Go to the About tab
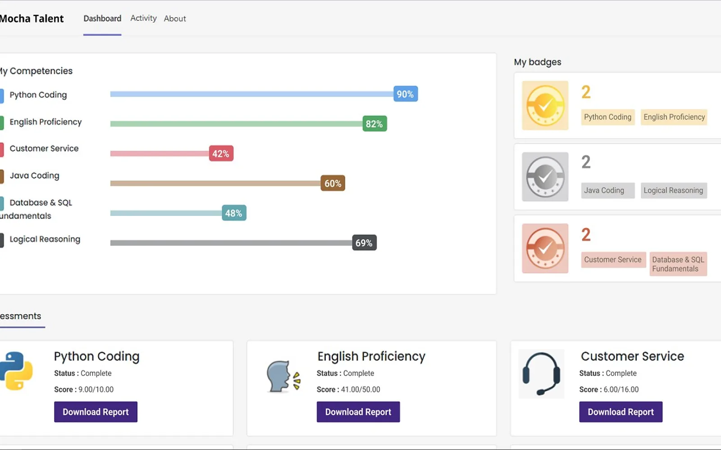This screenshot has height=450, width=721. pos(175,18)
